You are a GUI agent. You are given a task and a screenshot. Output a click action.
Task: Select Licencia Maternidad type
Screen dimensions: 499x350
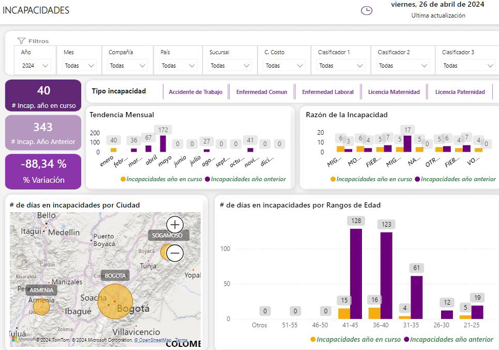click(x=394, y=92)
